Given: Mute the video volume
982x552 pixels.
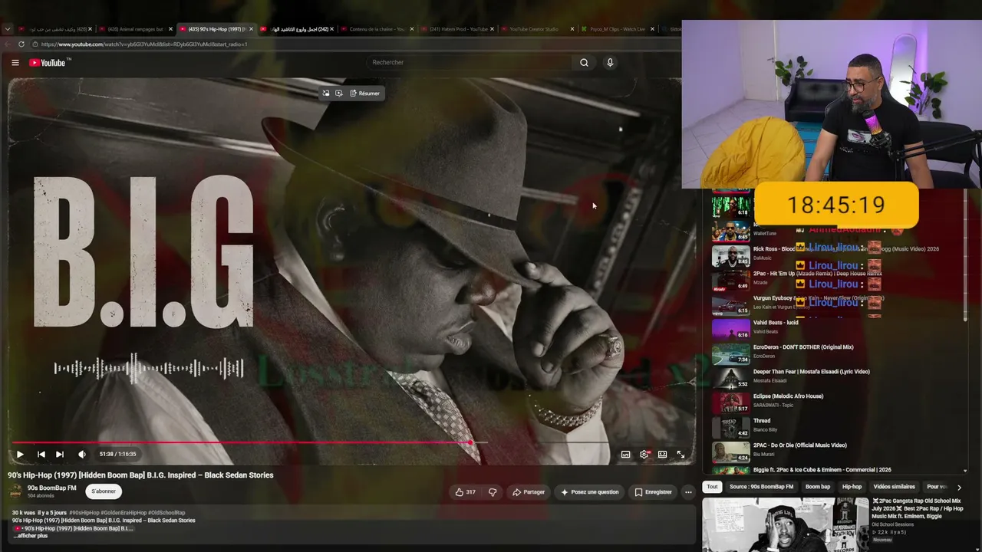Looking at the screenshot, I should [82, 454].
